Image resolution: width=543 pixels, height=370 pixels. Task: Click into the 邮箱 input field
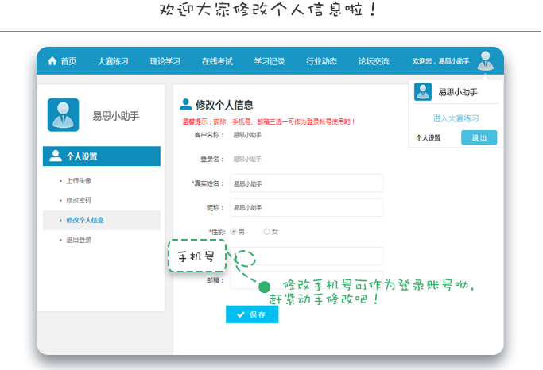tap(306, 280)
